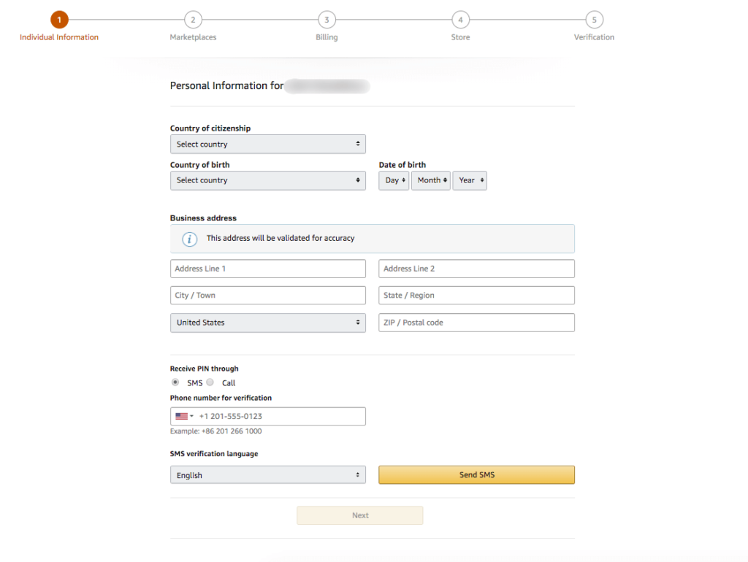
Task: Click step 2 Marketplaces circle
Action: (x=193, y=20)
